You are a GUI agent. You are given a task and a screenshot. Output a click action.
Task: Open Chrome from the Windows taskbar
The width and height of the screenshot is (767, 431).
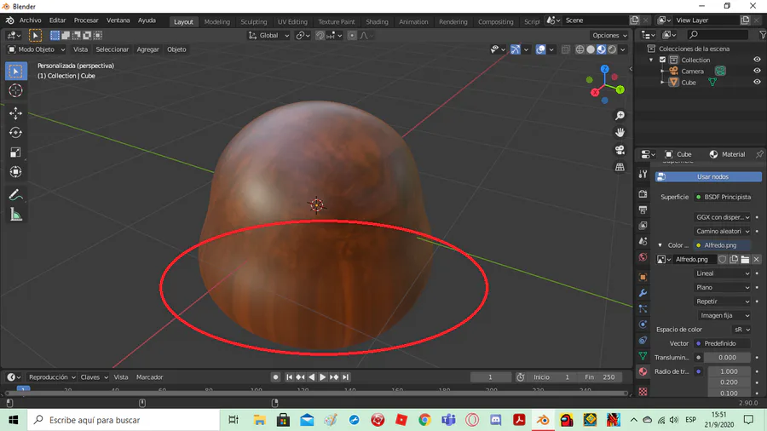tap(424, 420)
